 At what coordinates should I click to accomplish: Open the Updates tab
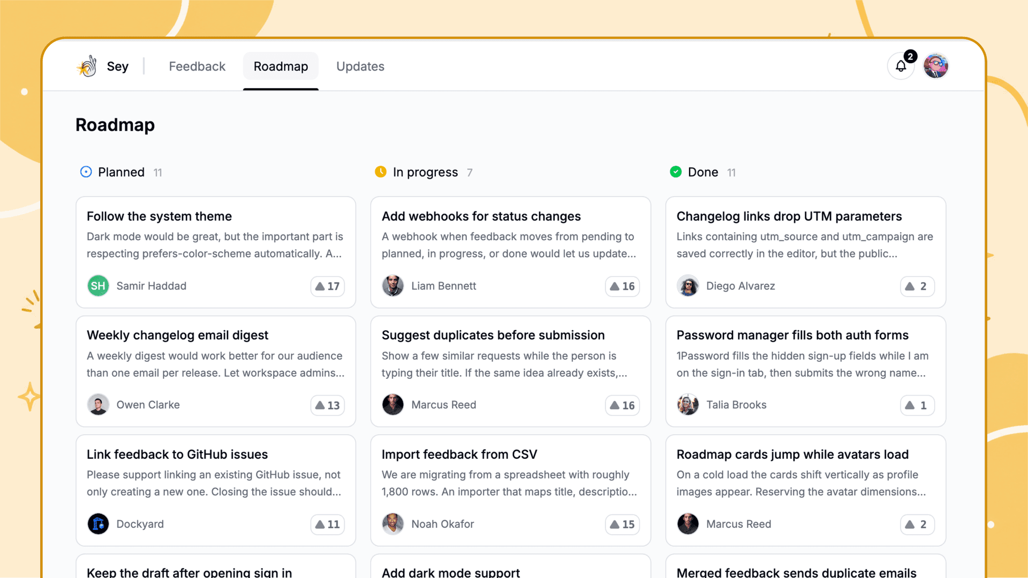360,66
